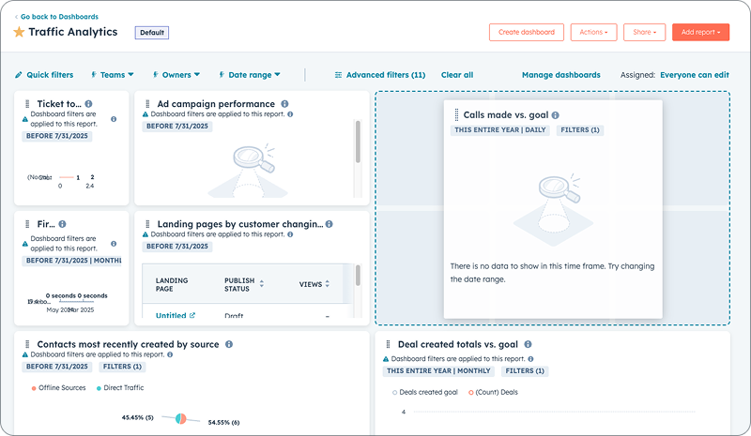Image resolution: width=751 pixels, height=436 pixels.
Task: Grab the drag handle of Ticket to... report
Action: [x=27, y=104]
